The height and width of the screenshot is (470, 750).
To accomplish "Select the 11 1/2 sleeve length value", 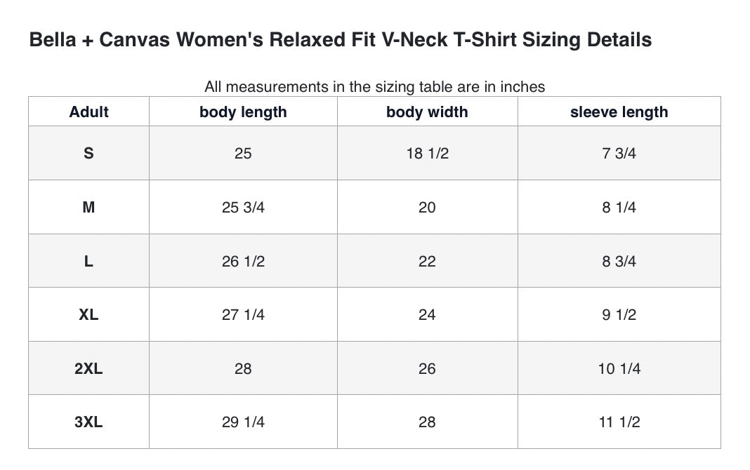I will coord(619,422).
